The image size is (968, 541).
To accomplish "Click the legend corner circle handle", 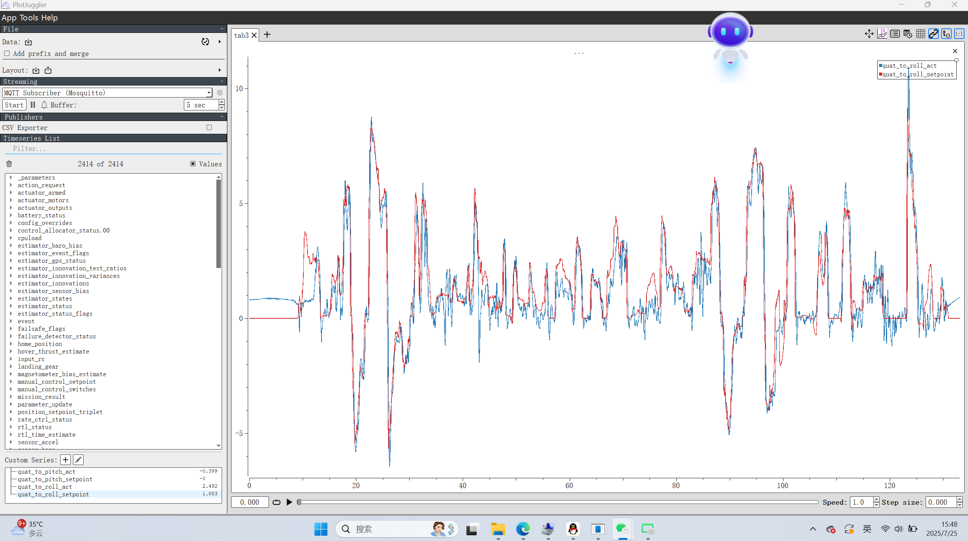I will (956, 60).
